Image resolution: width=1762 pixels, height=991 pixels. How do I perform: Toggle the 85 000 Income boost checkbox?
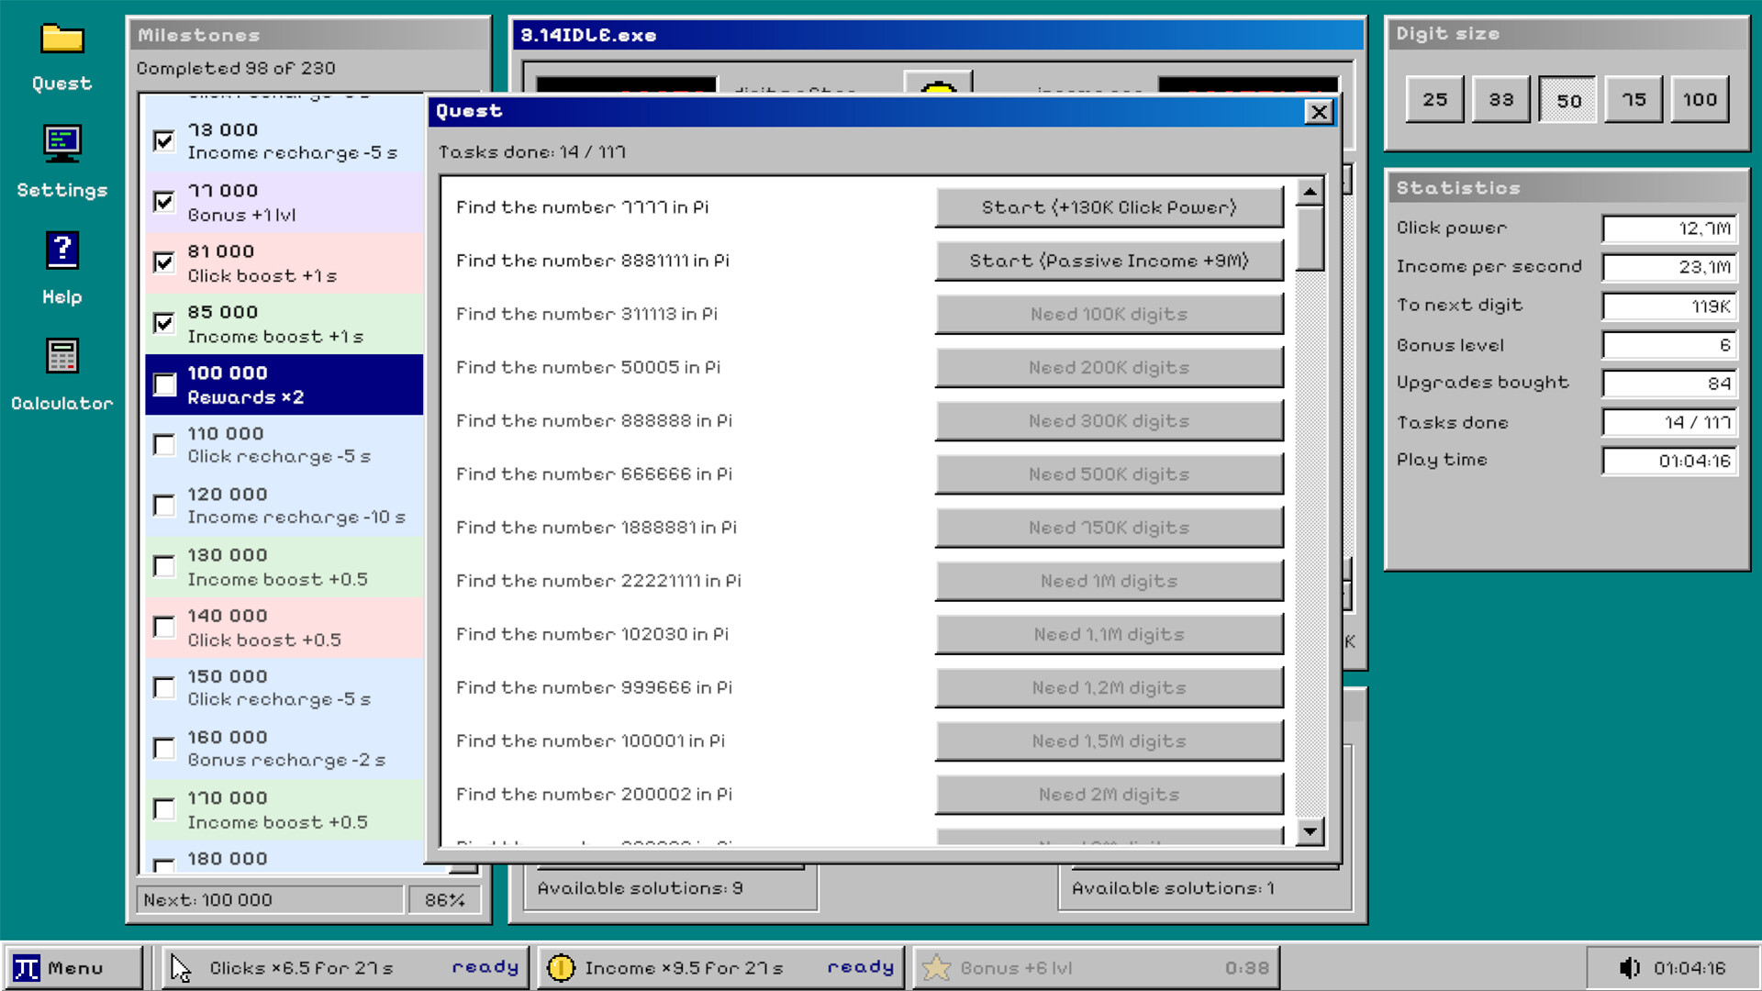pyautogui.click(x=164, y=323)
